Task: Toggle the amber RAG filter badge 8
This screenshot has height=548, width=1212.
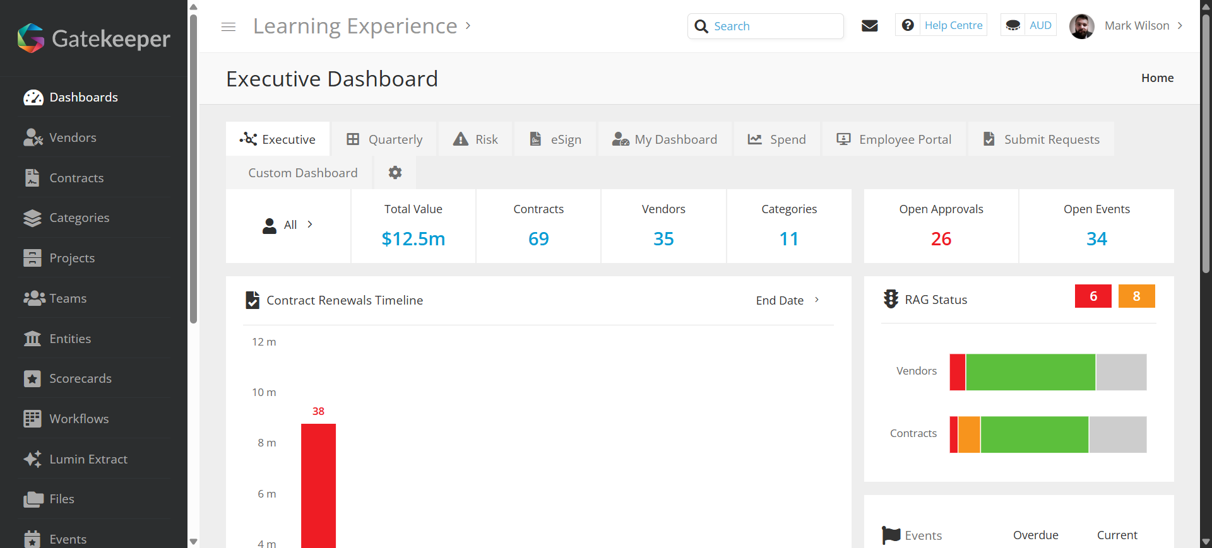Action: tap(1136, 296)
